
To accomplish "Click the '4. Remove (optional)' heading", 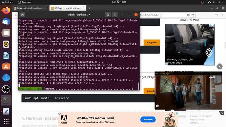I will (40, 119).
